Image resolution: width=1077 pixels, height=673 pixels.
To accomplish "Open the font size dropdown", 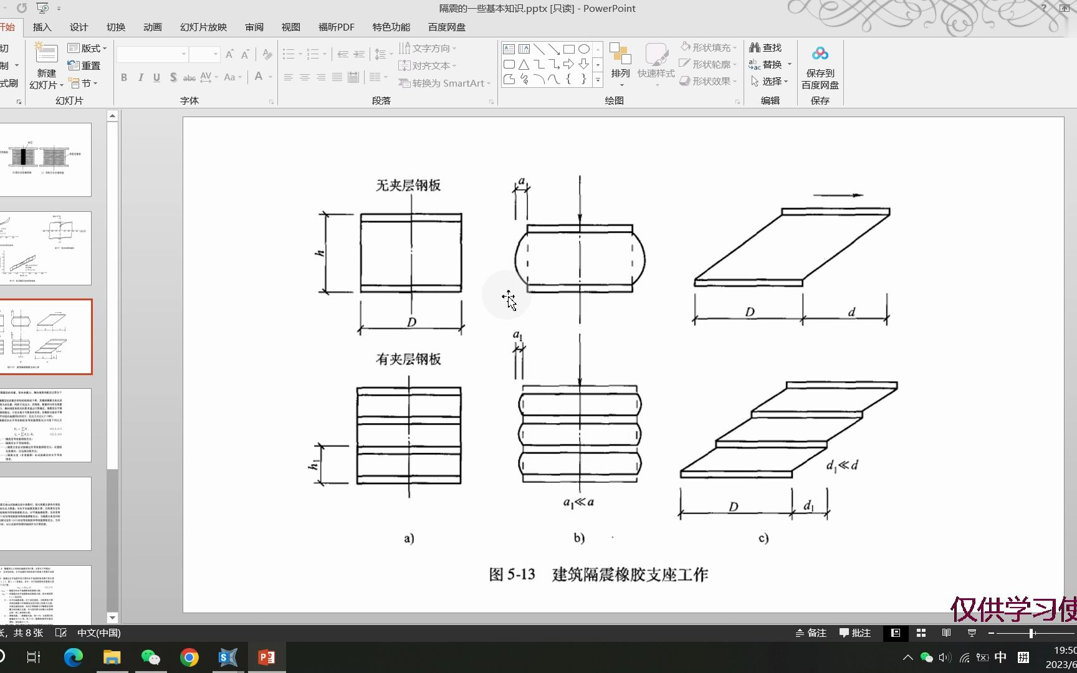I will coord(216,54).
